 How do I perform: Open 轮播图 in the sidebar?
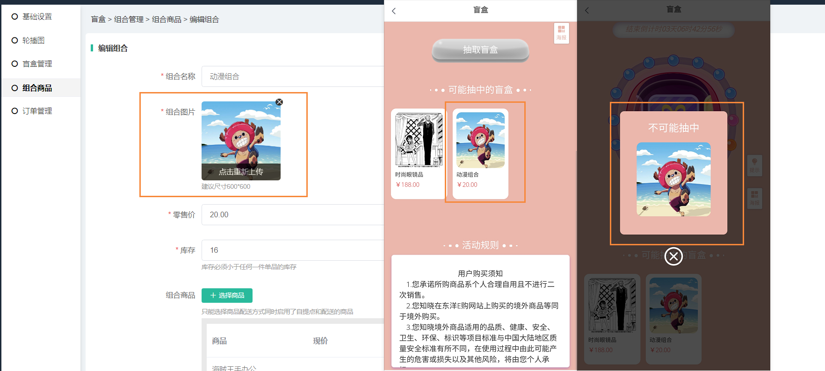click(33, 41)
